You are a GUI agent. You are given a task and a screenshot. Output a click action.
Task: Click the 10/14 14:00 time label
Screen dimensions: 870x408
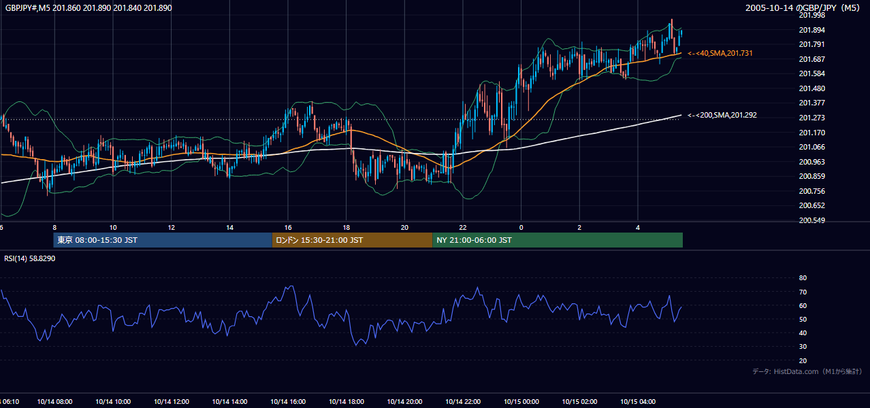229,402
